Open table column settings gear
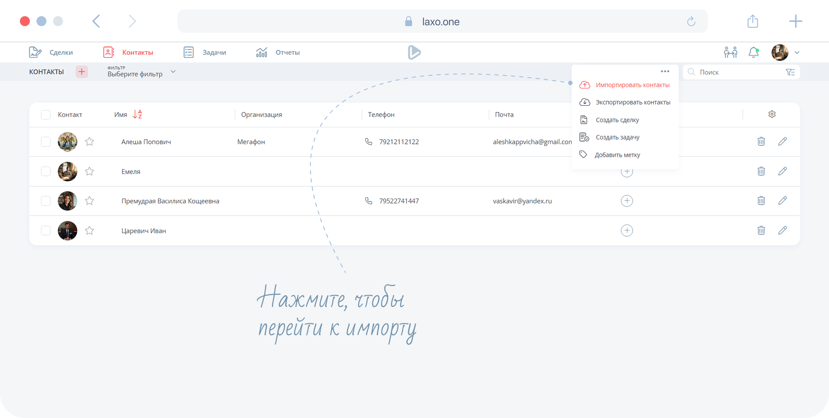829x418 pixels. (x=772, y=114)
